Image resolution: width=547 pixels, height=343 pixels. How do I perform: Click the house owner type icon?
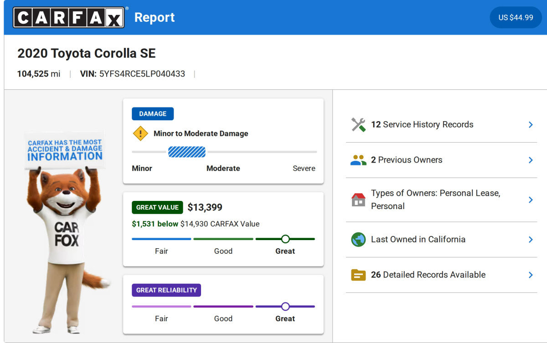pos(358,200)
